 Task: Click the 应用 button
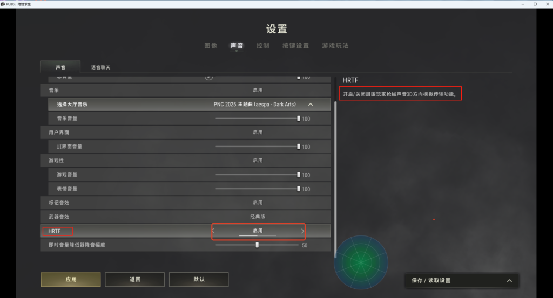pyautogui.click(x=71, y=279)
